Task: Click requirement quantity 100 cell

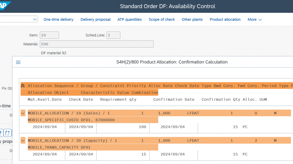Action: 142,127
